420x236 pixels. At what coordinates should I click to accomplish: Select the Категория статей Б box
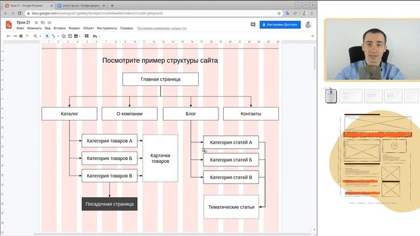(x=231, y=160)
